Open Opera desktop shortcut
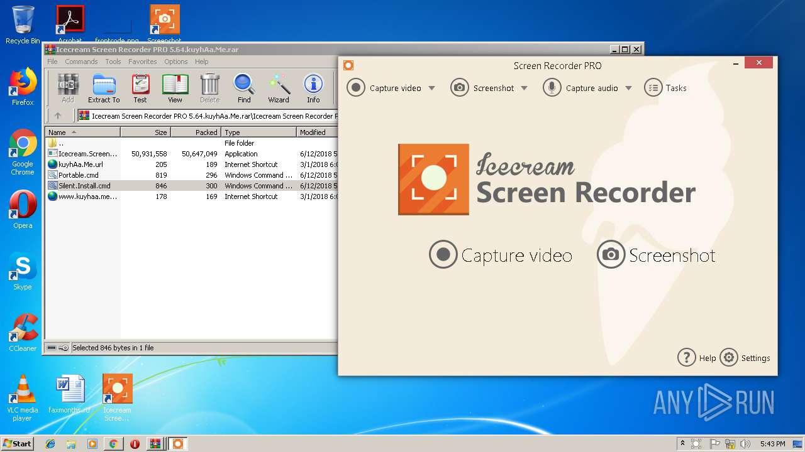805x452 pixels. click(x=23, y=210)
